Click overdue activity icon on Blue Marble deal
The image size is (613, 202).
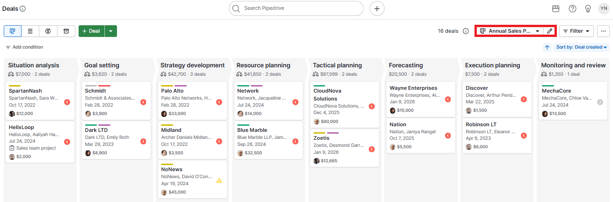tap(295, 142)
